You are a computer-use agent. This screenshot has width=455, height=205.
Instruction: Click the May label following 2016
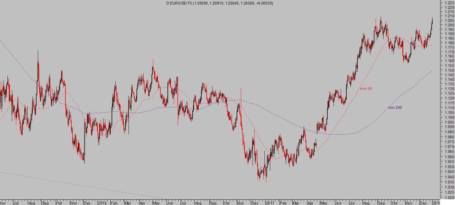(156, 203)
